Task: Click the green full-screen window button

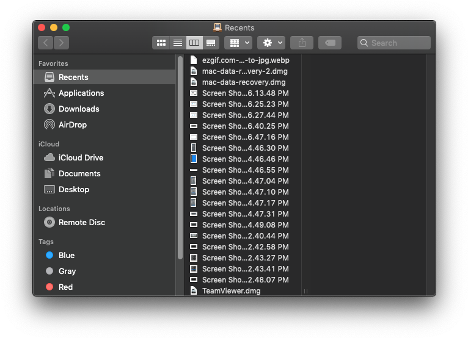Action: [x=66, y=27]
